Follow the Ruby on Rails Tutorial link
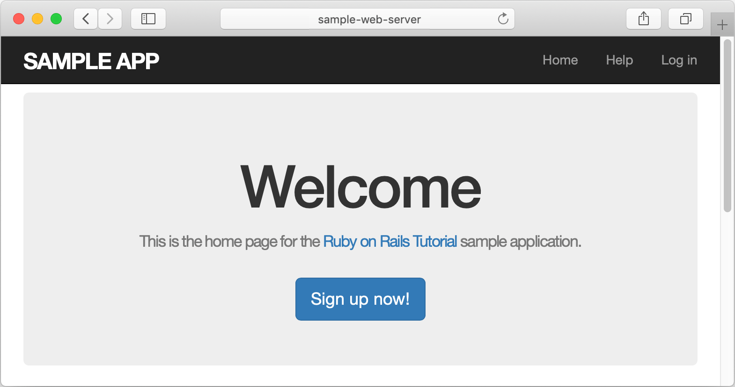Viewport: 735px width, 387px height. pos(390,242)
